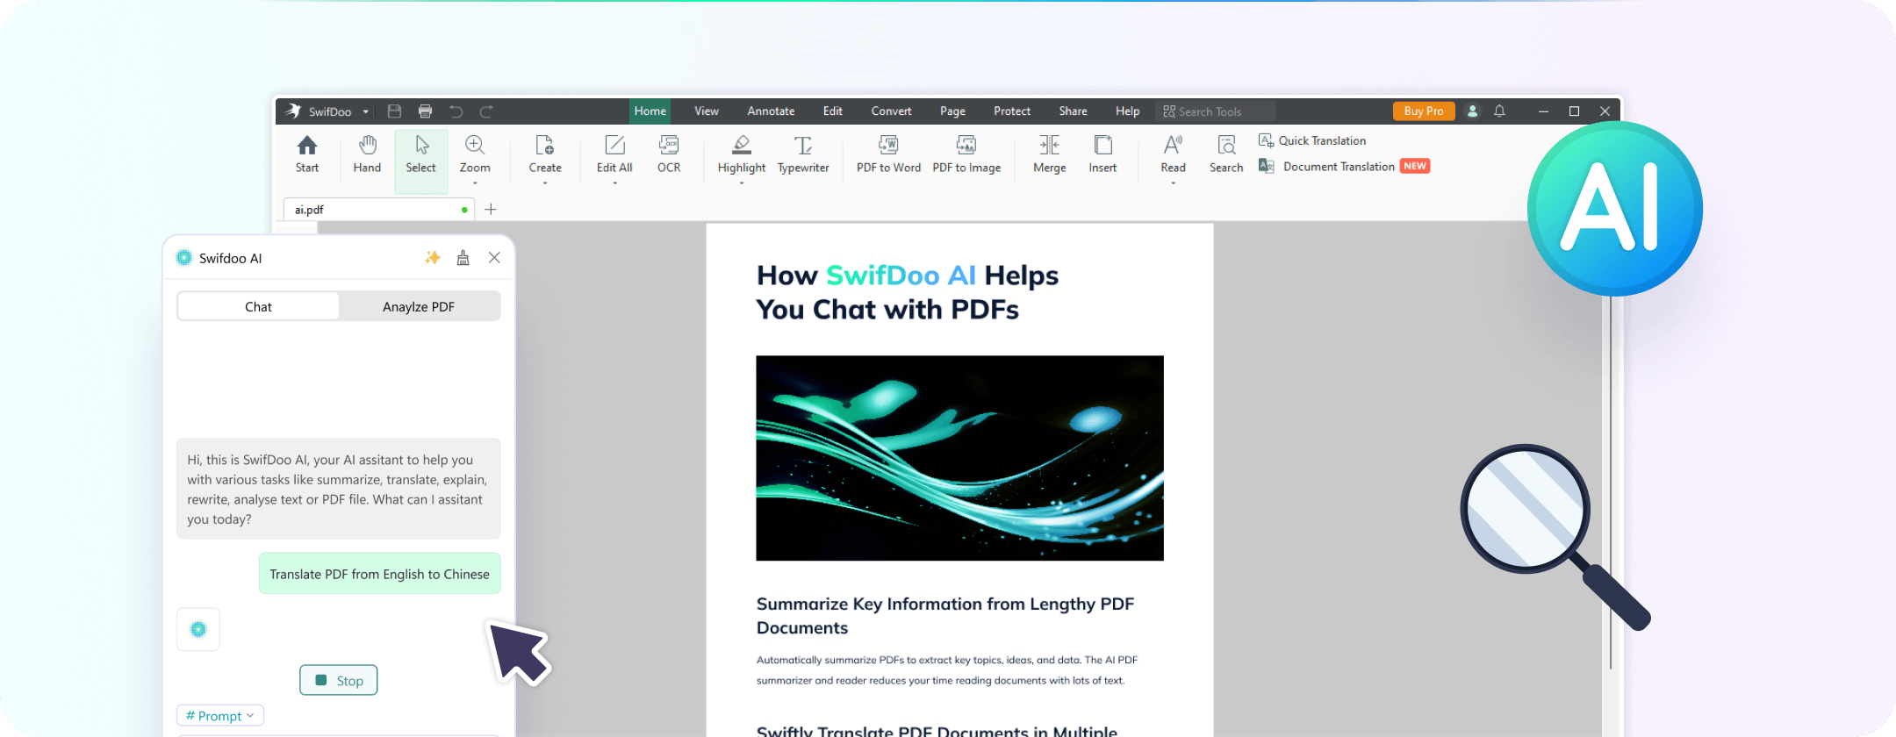
Task: Expand the Create dropdown arrow
Action: tap(545, 183)
